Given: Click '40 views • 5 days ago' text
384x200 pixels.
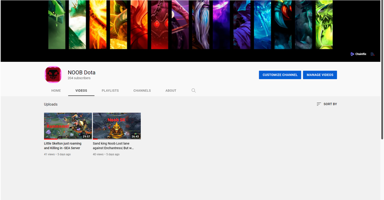Looking at the screenshot, I should pos(106,154).
